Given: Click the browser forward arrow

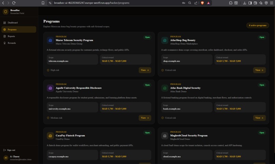Looking at the screenshot, I should (x=8, y=3).
